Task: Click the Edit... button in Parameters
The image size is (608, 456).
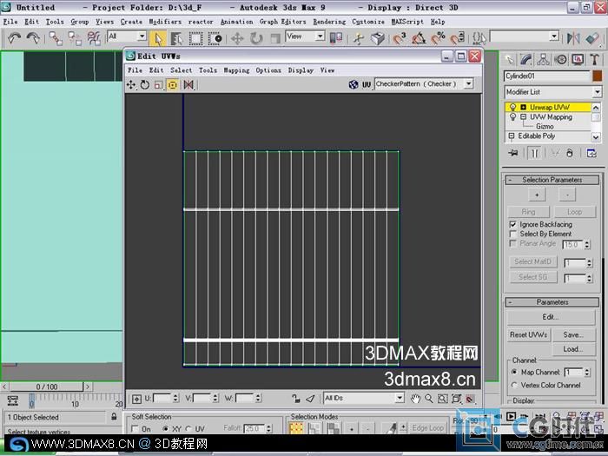Action: click(551, 317)
